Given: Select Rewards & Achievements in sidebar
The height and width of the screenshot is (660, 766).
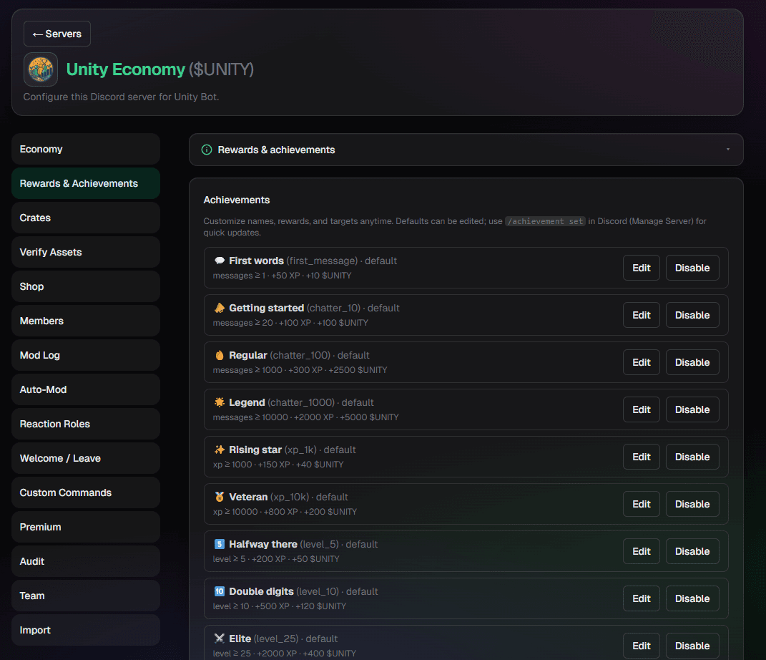Looking at the screenshot, I should 86,183.
